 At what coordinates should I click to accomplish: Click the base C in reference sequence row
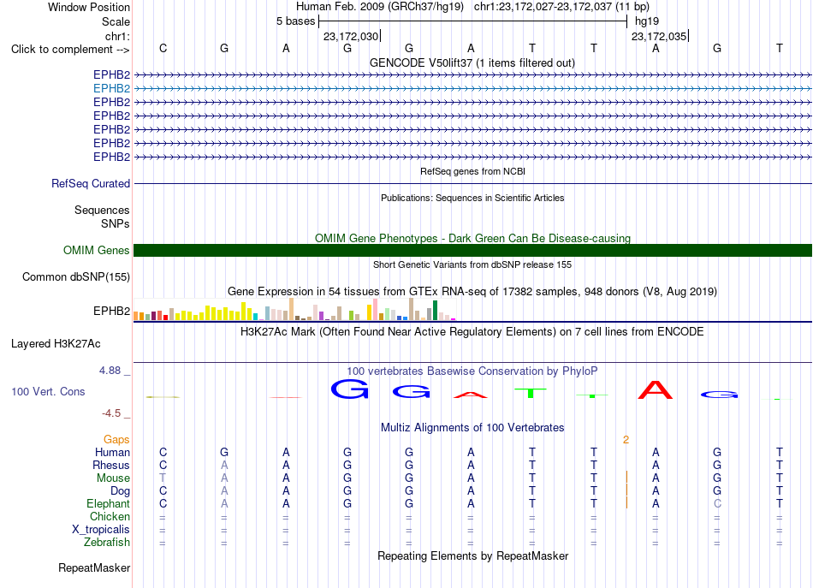(x=163, y=49)
